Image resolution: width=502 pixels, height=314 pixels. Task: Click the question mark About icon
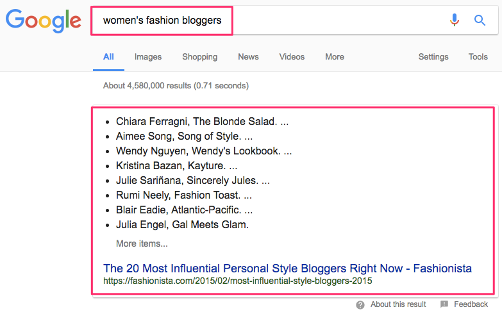point(360,305)
